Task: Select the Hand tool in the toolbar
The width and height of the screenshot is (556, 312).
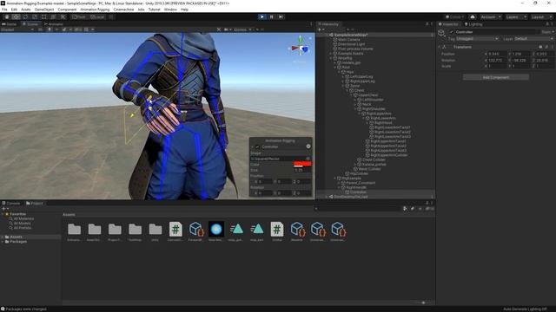Action: (x=7, y=16)
